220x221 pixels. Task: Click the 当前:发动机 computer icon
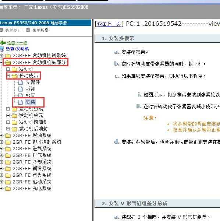pos(2,49)
